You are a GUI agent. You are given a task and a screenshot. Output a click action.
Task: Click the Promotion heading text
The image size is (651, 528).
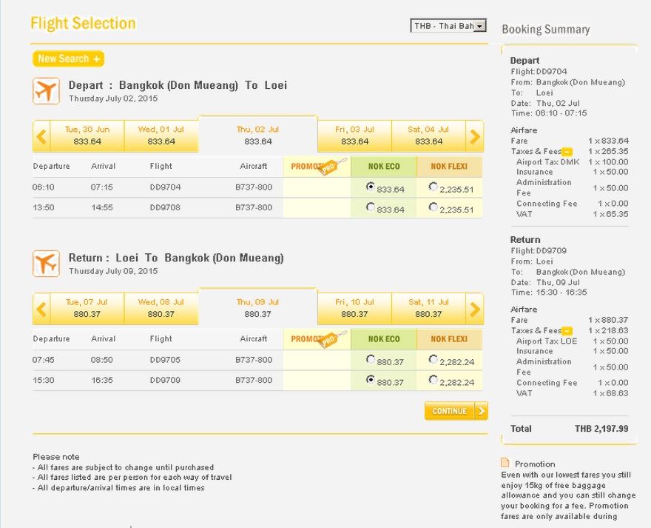[535, 464]
